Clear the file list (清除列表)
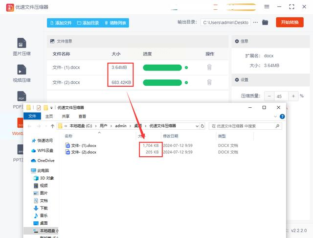The image size is (313, 238). 115,23
